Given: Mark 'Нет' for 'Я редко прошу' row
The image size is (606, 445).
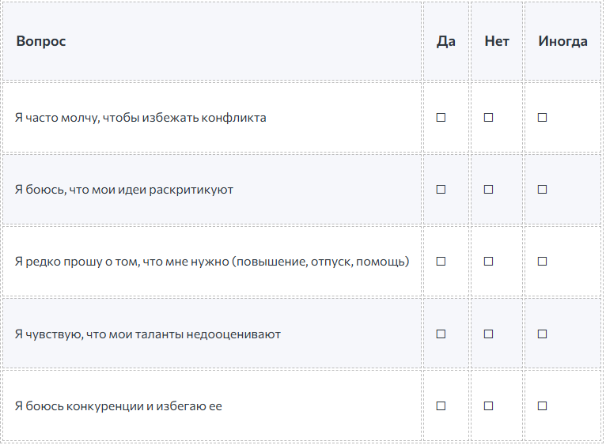Looking at the screenshot, I should 489,262.
